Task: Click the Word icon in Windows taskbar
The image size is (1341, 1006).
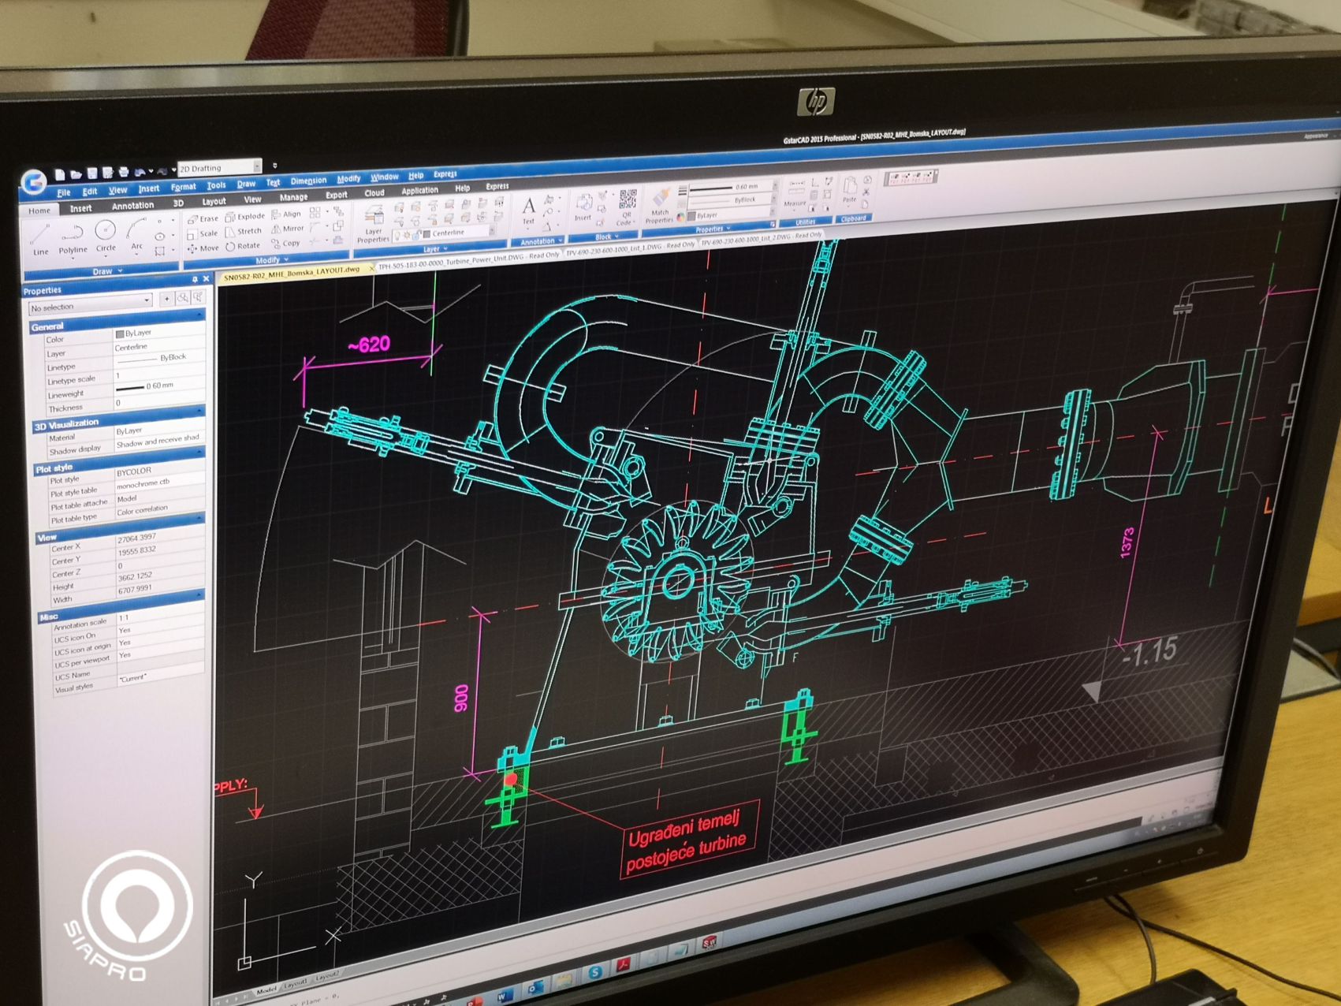Action: pos(505,996)
